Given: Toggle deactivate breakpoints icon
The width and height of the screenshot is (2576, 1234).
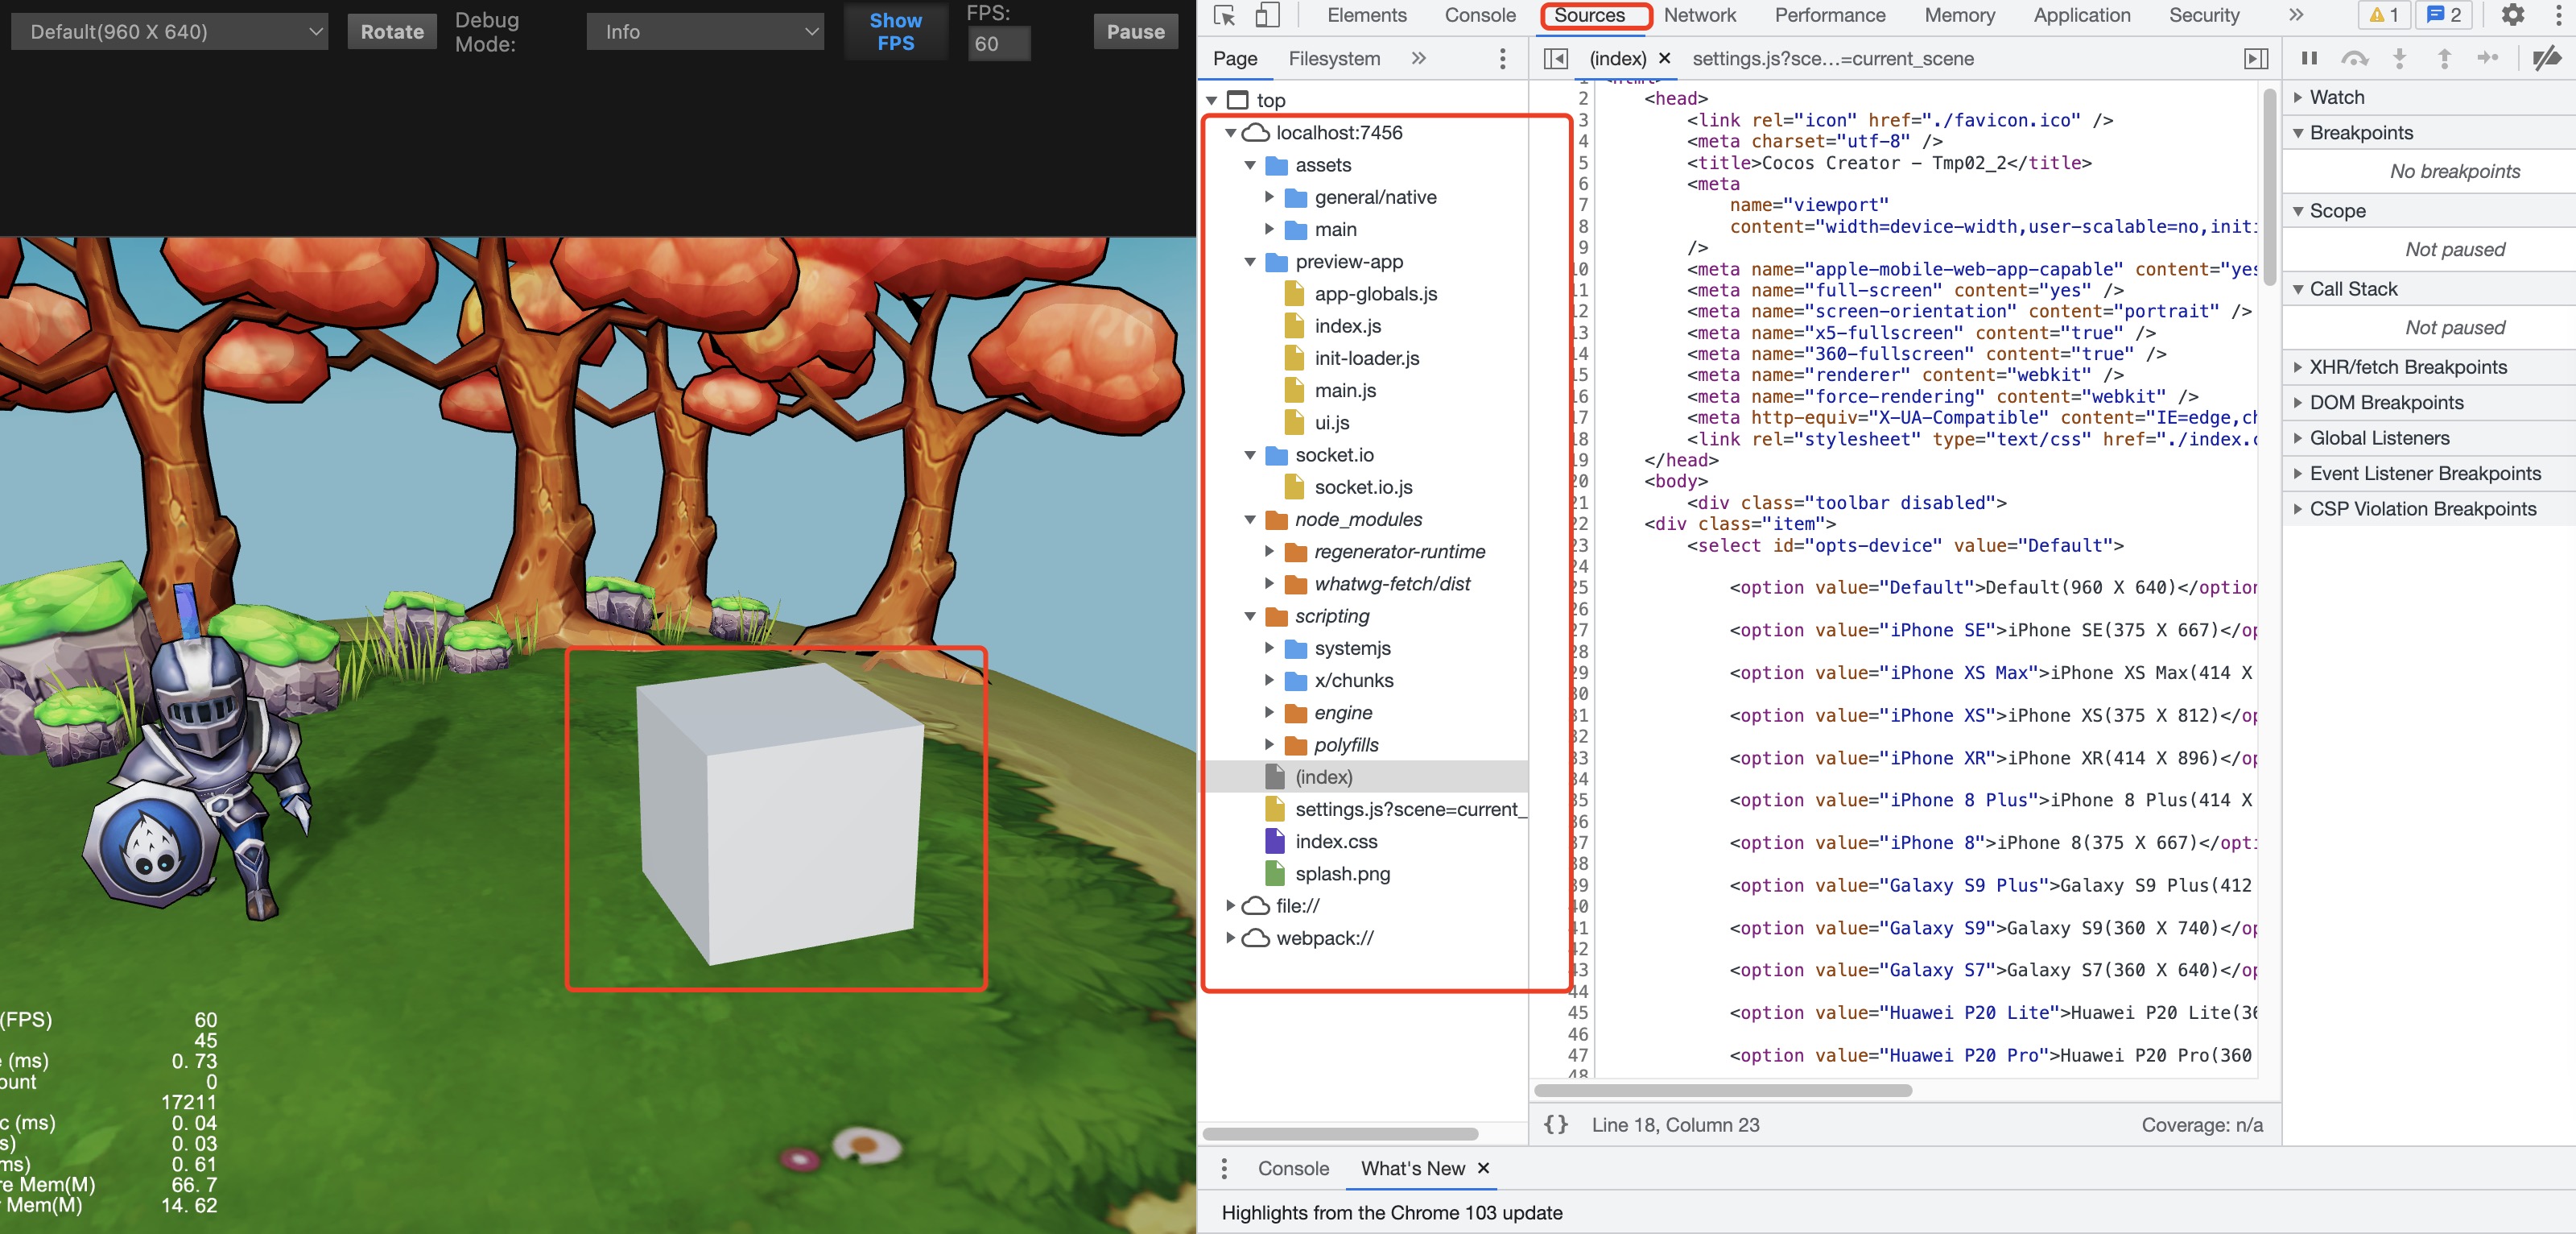Looking at the screenshot, I should click(2546, 58).
